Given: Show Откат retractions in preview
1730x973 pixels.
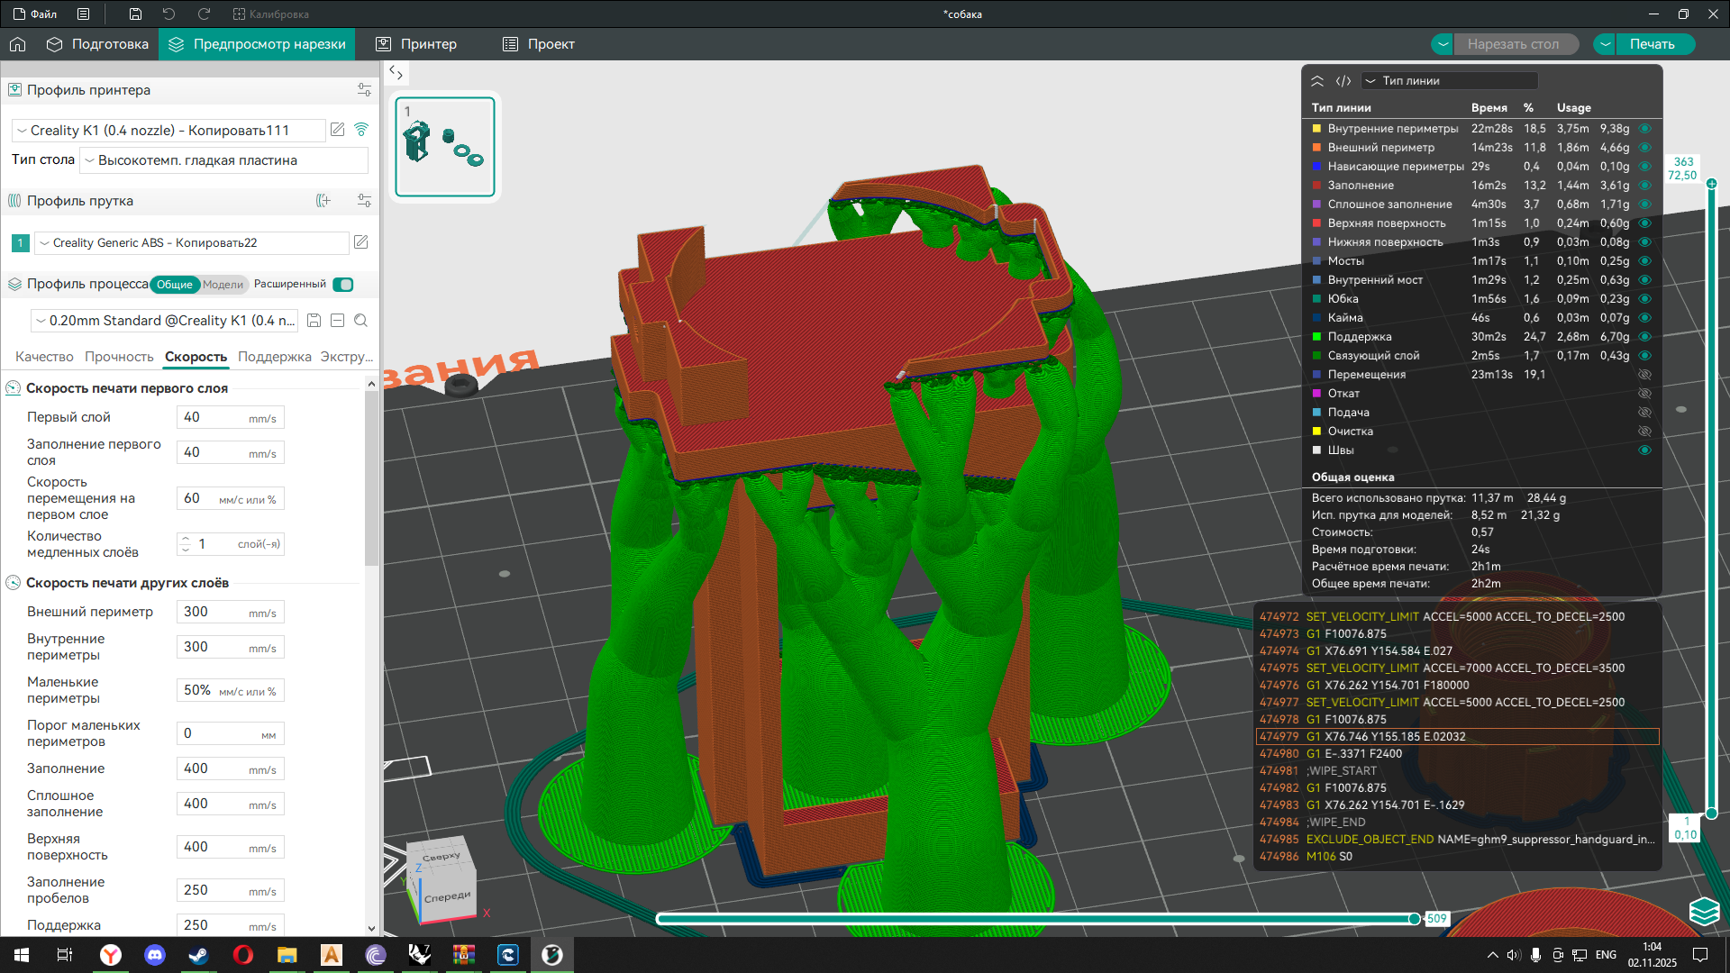Looking at the screenshot, I should coord(1644,394).
